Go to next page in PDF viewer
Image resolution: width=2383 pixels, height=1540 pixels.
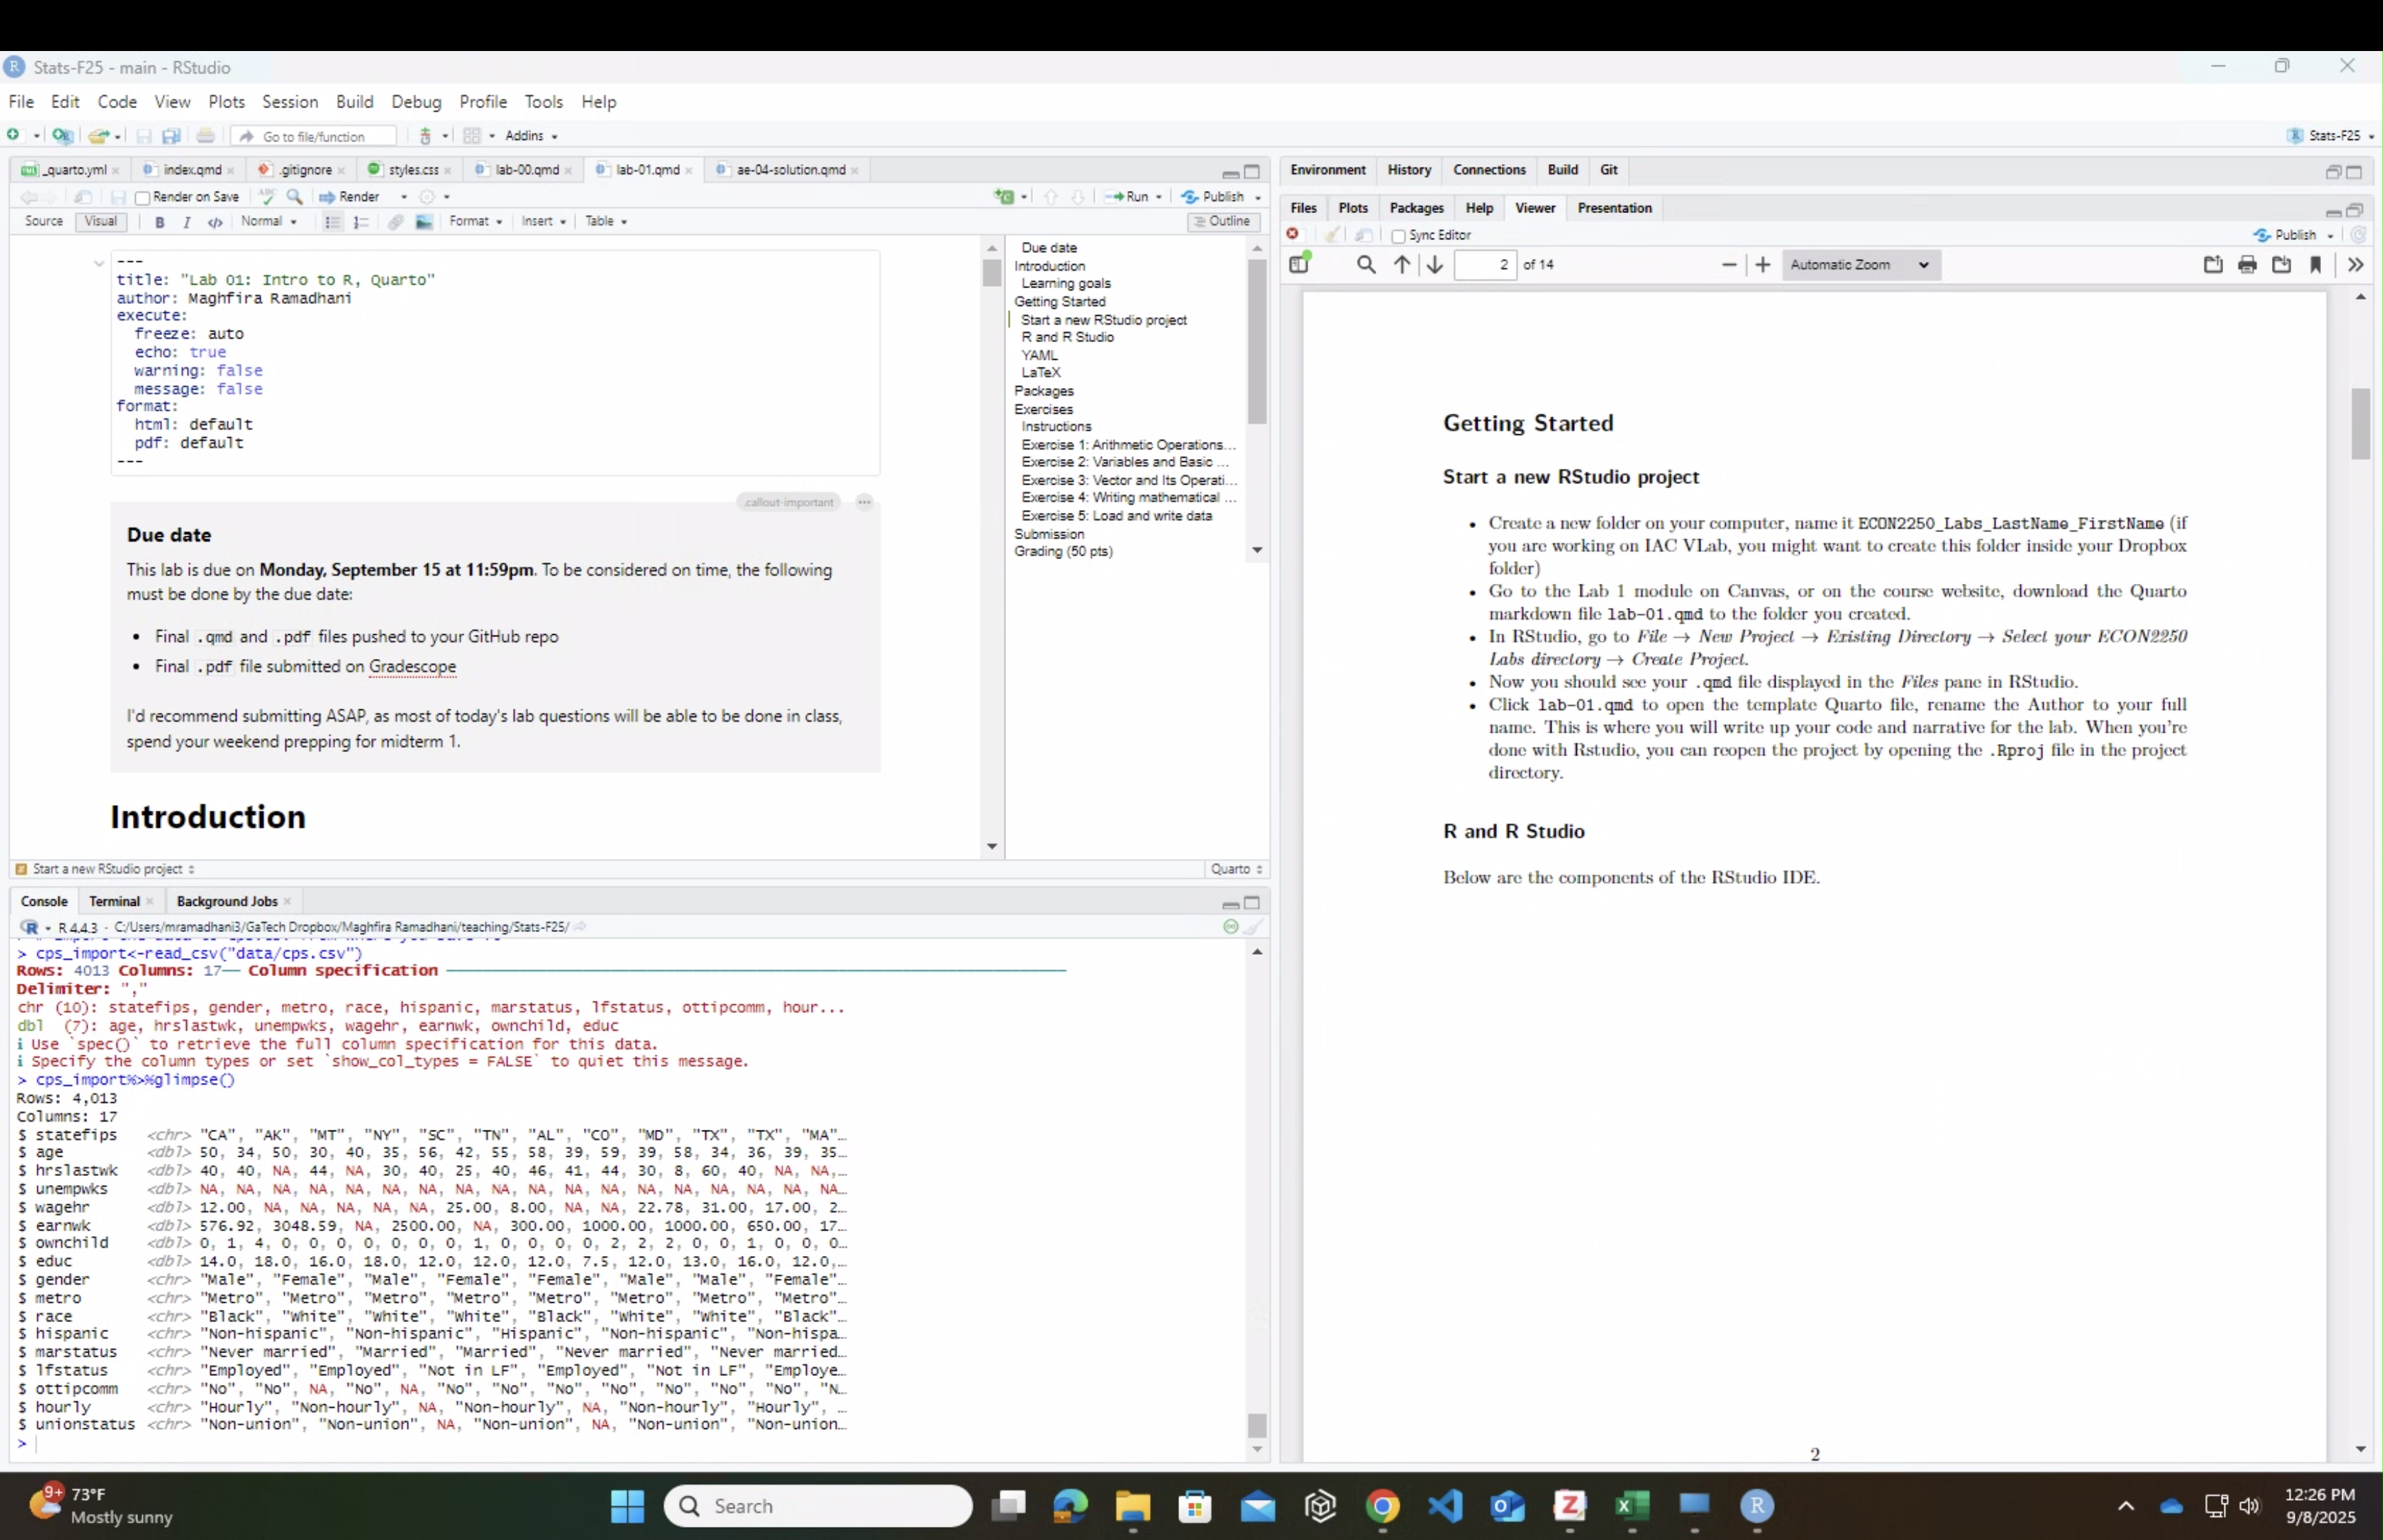pos(1434,265)
